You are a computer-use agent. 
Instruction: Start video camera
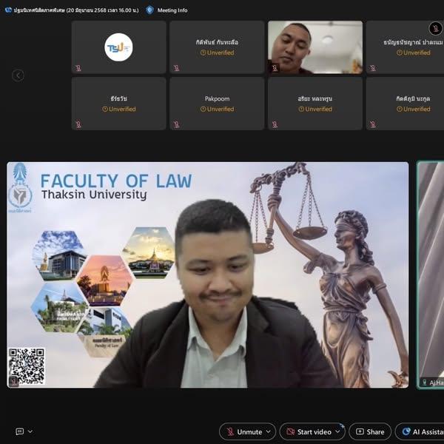(309, 432)
